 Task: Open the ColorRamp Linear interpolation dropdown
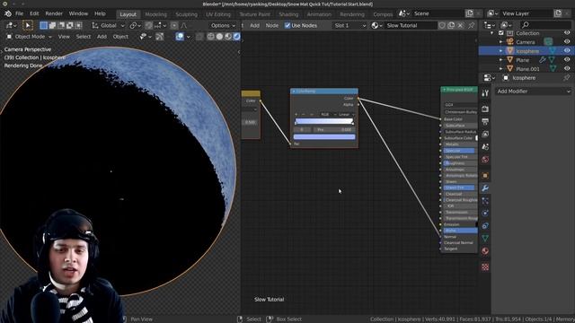[x=346, y=114]
